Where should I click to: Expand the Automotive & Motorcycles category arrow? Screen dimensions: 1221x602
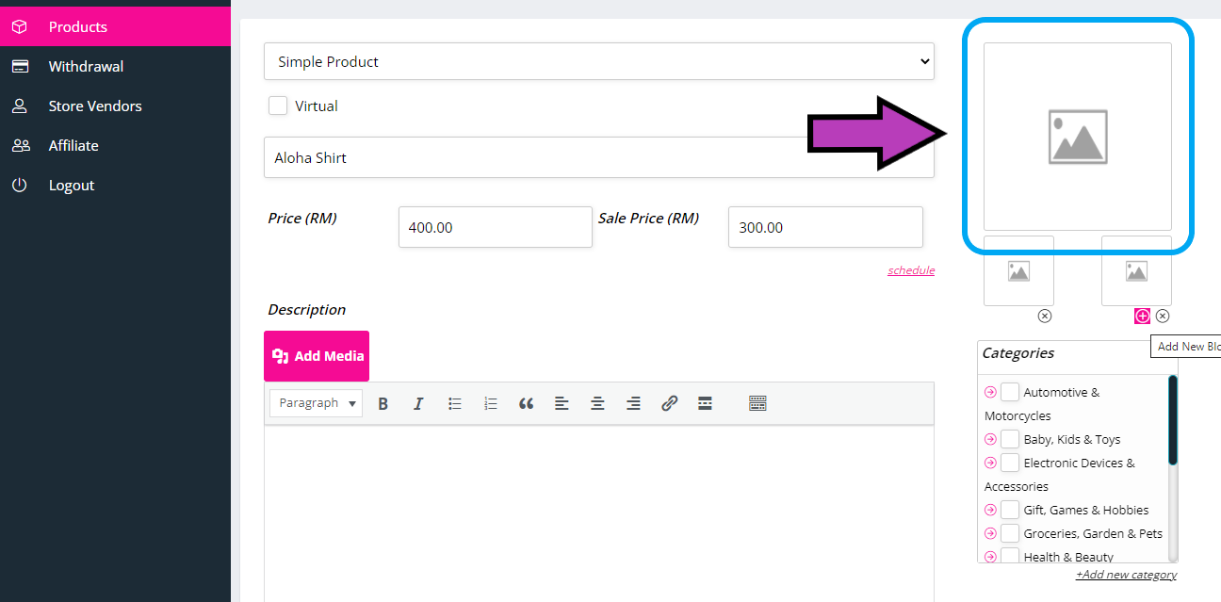[x=990, y=392]
